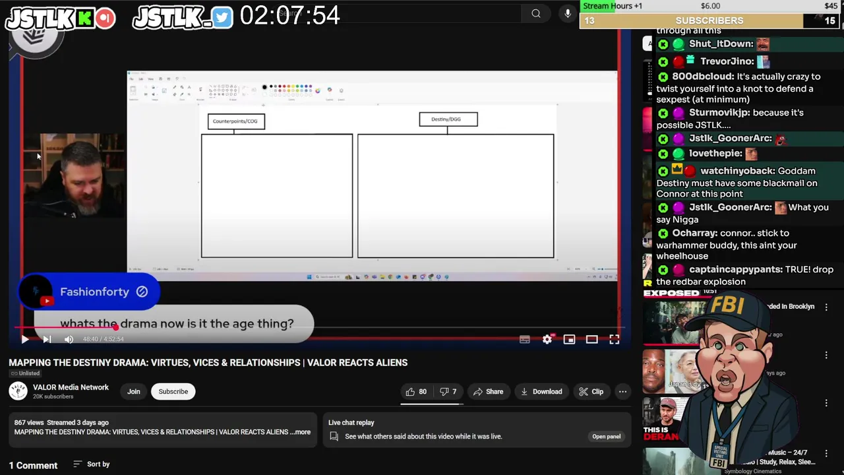Join the VALOR Media Network channel

click(x=134, y=392)
